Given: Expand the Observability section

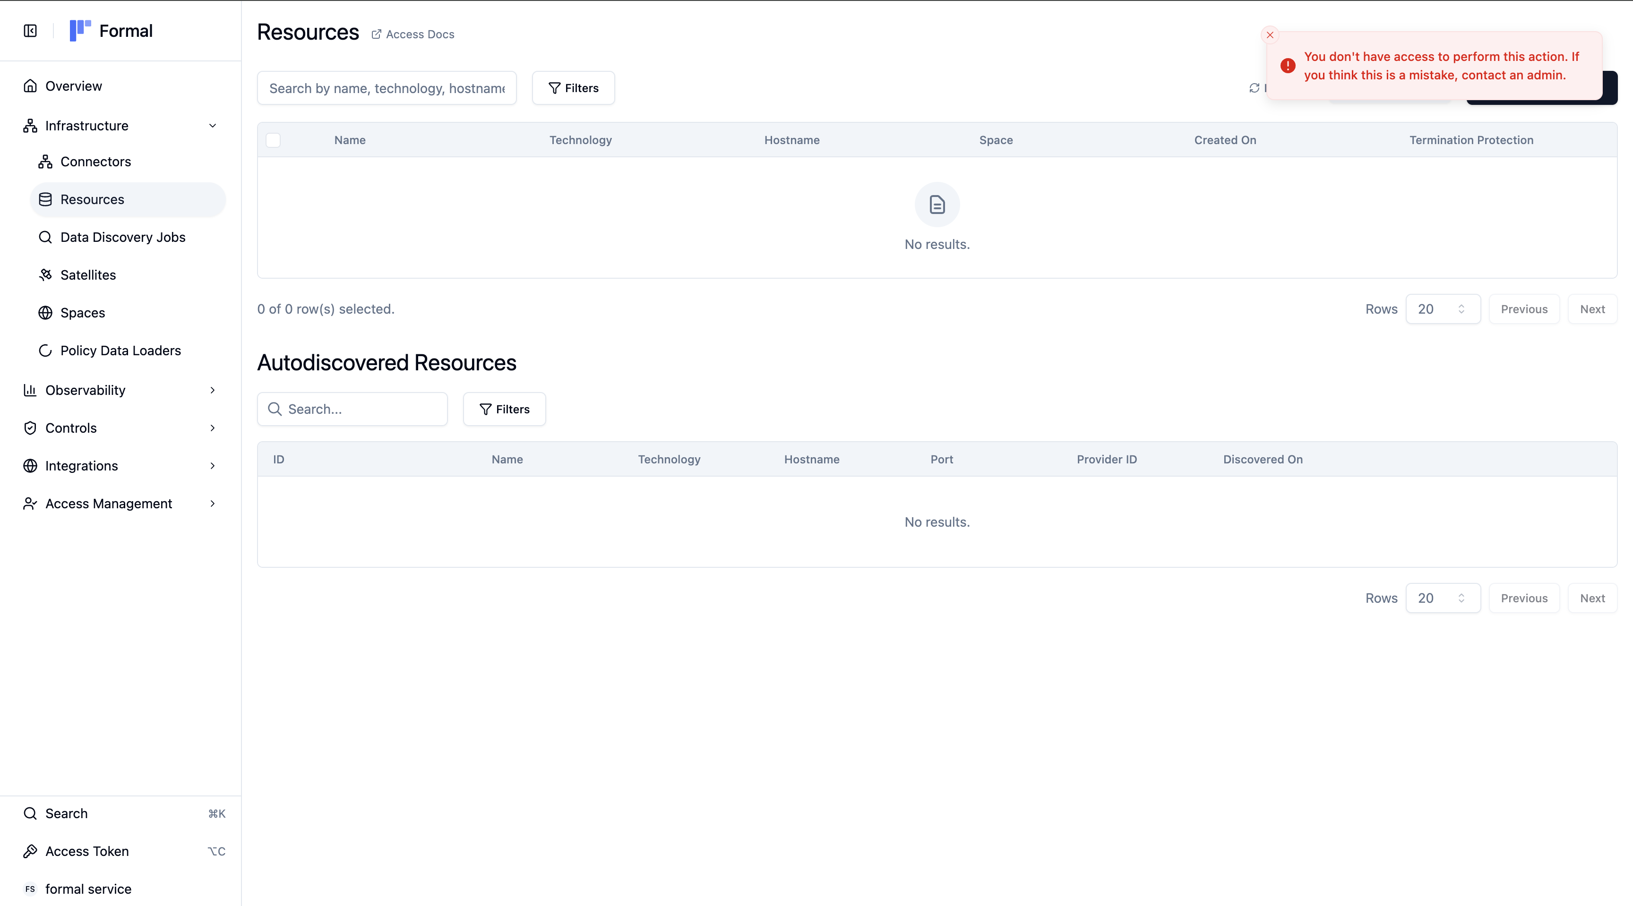Looking at the screenshot, I should point(212,390).
